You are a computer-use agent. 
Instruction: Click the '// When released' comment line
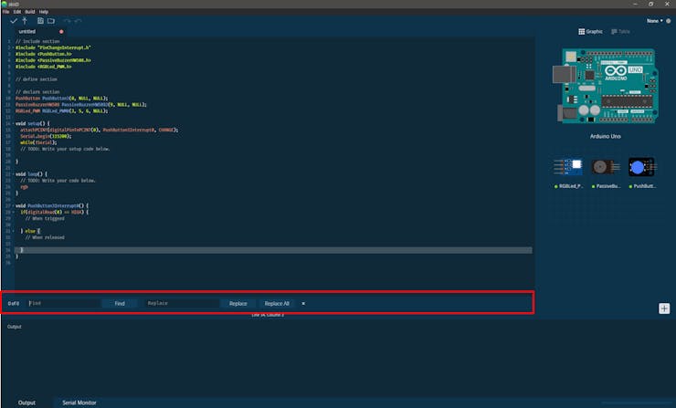point(45,237)
